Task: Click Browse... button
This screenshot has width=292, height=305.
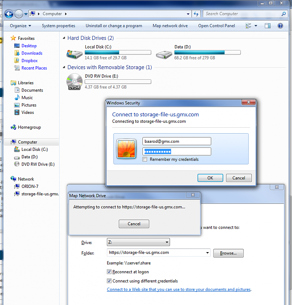Action: click(x=228, y=253)
